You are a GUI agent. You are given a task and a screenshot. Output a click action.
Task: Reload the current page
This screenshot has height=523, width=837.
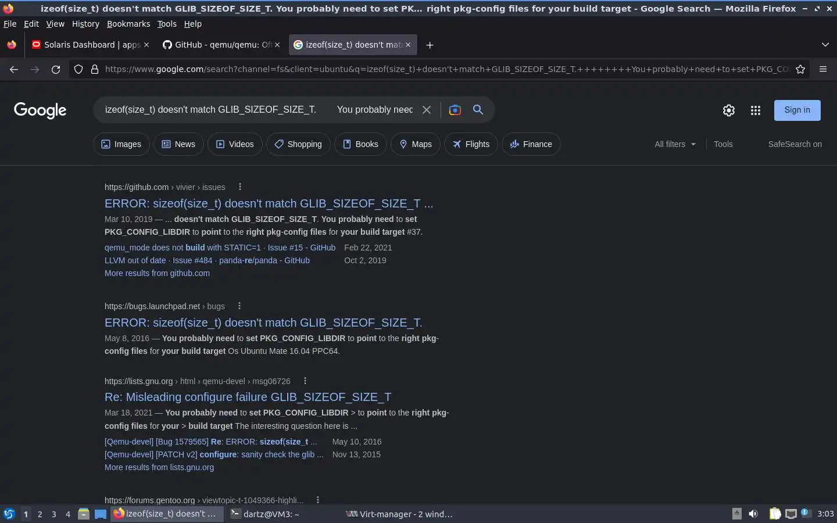(x=56, y=69)
